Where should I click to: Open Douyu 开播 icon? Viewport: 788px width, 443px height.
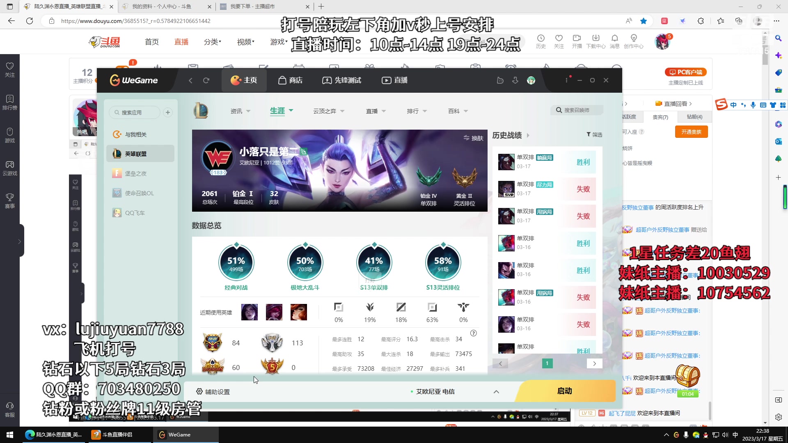point(577,41)
